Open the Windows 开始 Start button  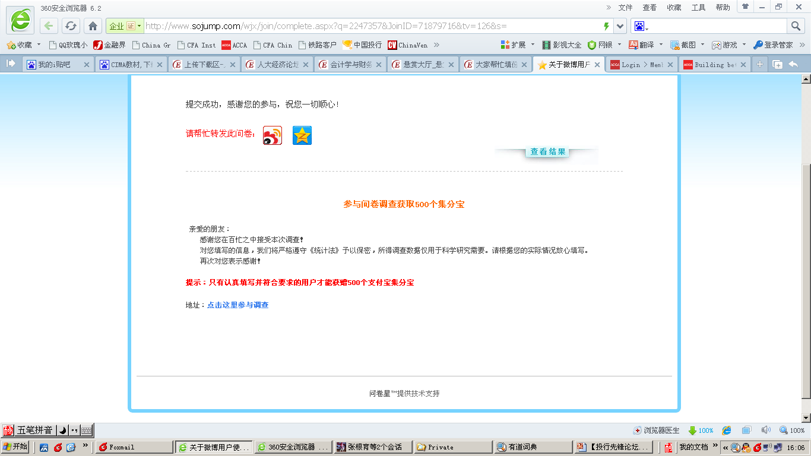(15, 446)
